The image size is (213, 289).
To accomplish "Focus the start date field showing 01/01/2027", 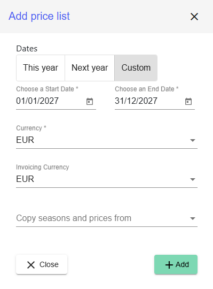I will pos(50,101).
